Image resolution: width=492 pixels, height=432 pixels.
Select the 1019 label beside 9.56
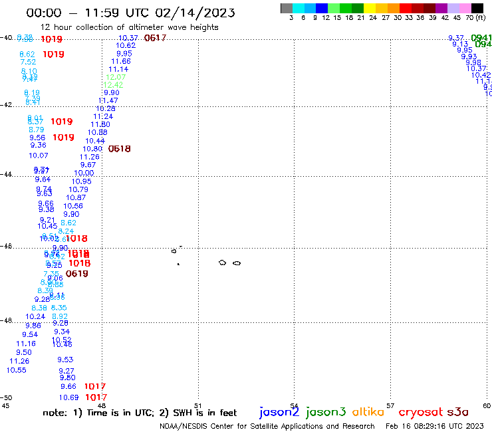(63, 138)
